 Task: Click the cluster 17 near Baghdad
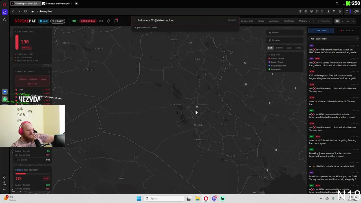(197, 107)
